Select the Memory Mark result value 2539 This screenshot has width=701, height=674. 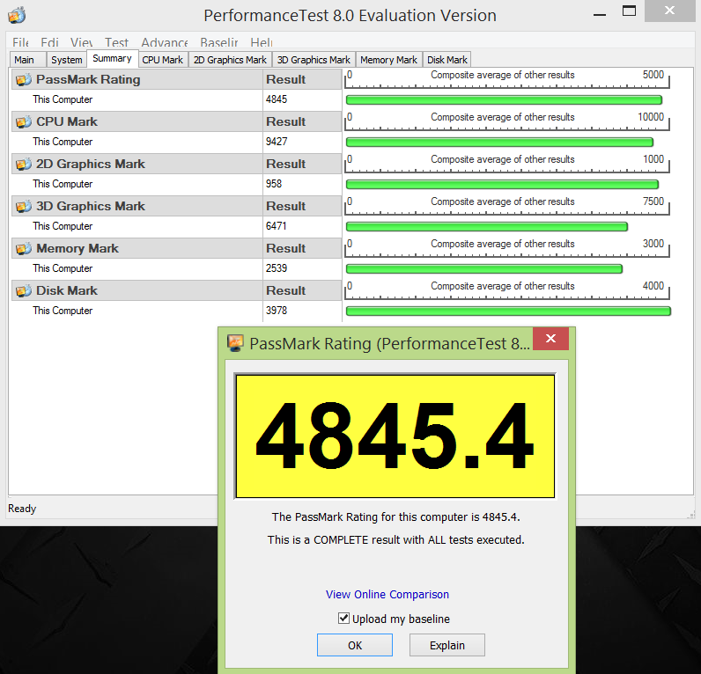(277, 268)
